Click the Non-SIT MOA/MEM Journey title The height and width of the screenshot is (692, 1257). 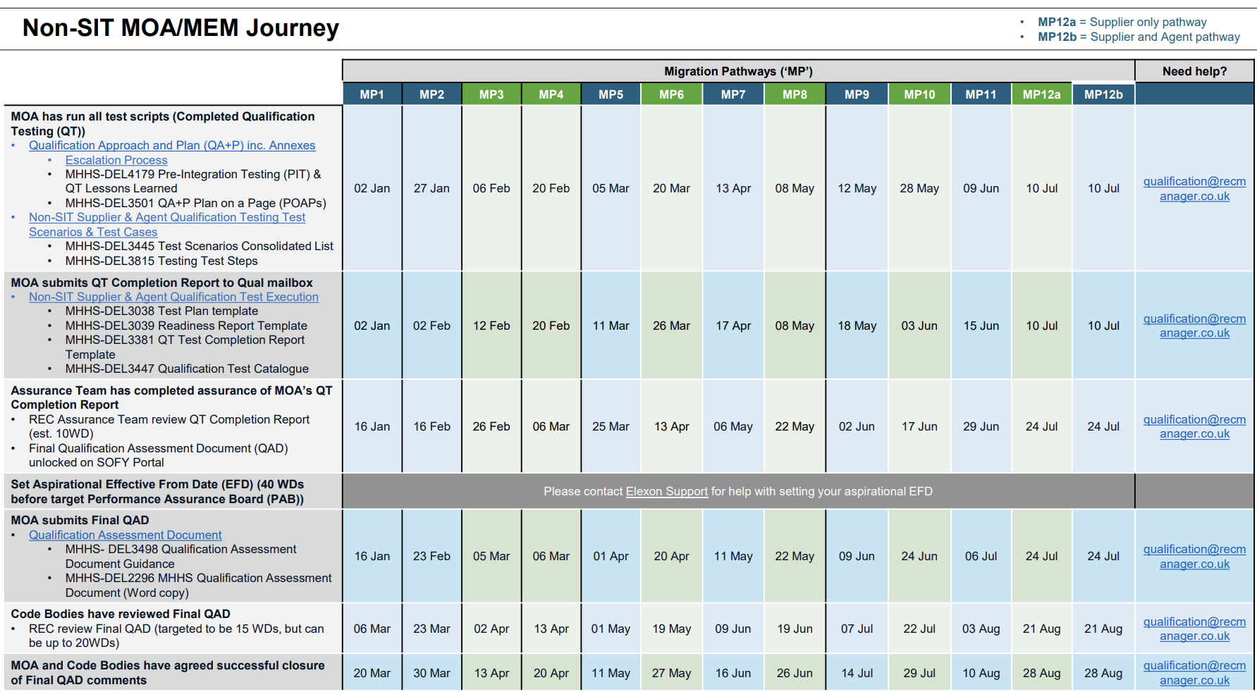(x=181, y=27)
